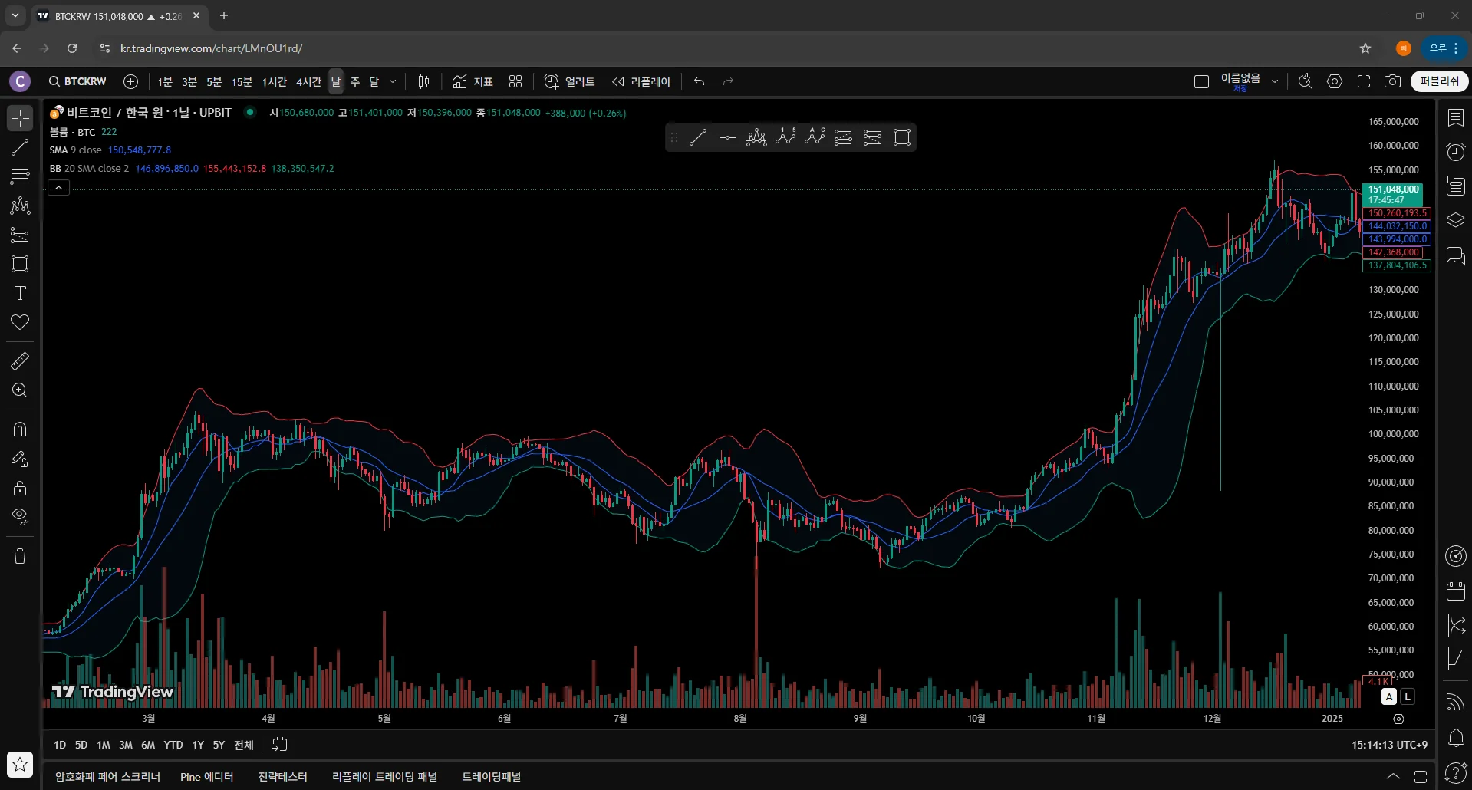Image resolution: width=1472 pixels, height=790 pixels.
Task: Open the timezone menu at 15:14:13 UTC+9
Action: pyautogui.click(x=1389, y=745)
